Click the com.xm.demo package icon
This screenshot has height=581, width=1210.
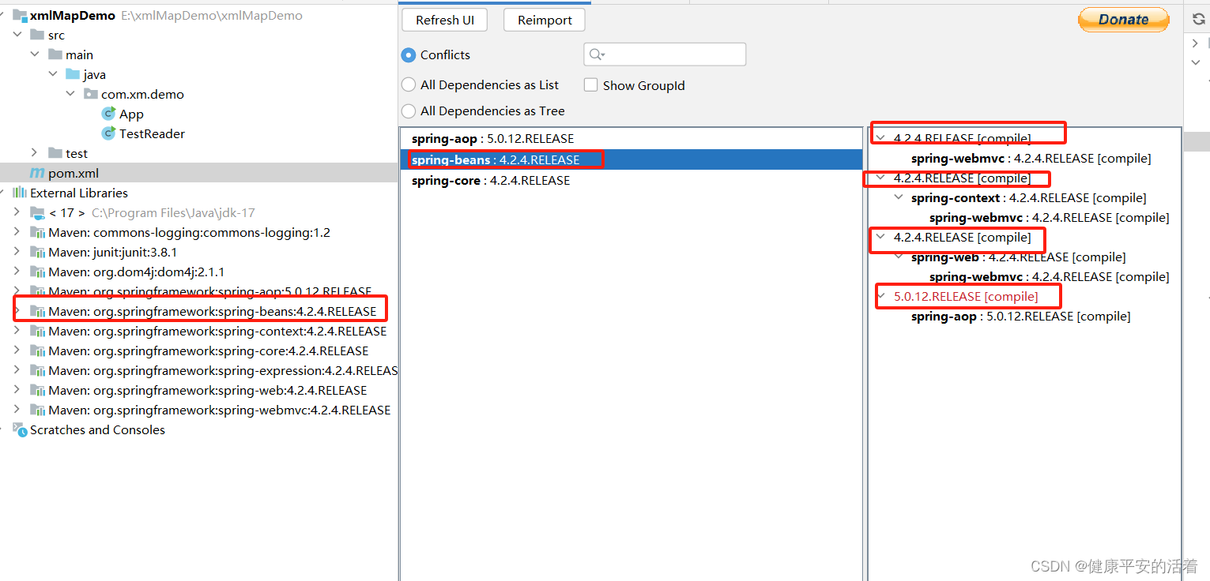(89, 94)
